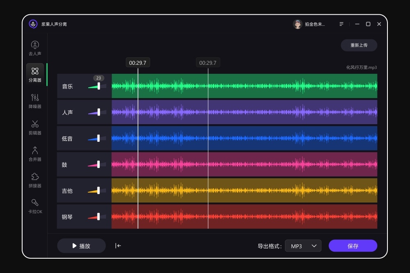Select the 钢琴 piano track label
Image resolution: width=410 pixels, height=273 pixels.
tap(67, 217)
